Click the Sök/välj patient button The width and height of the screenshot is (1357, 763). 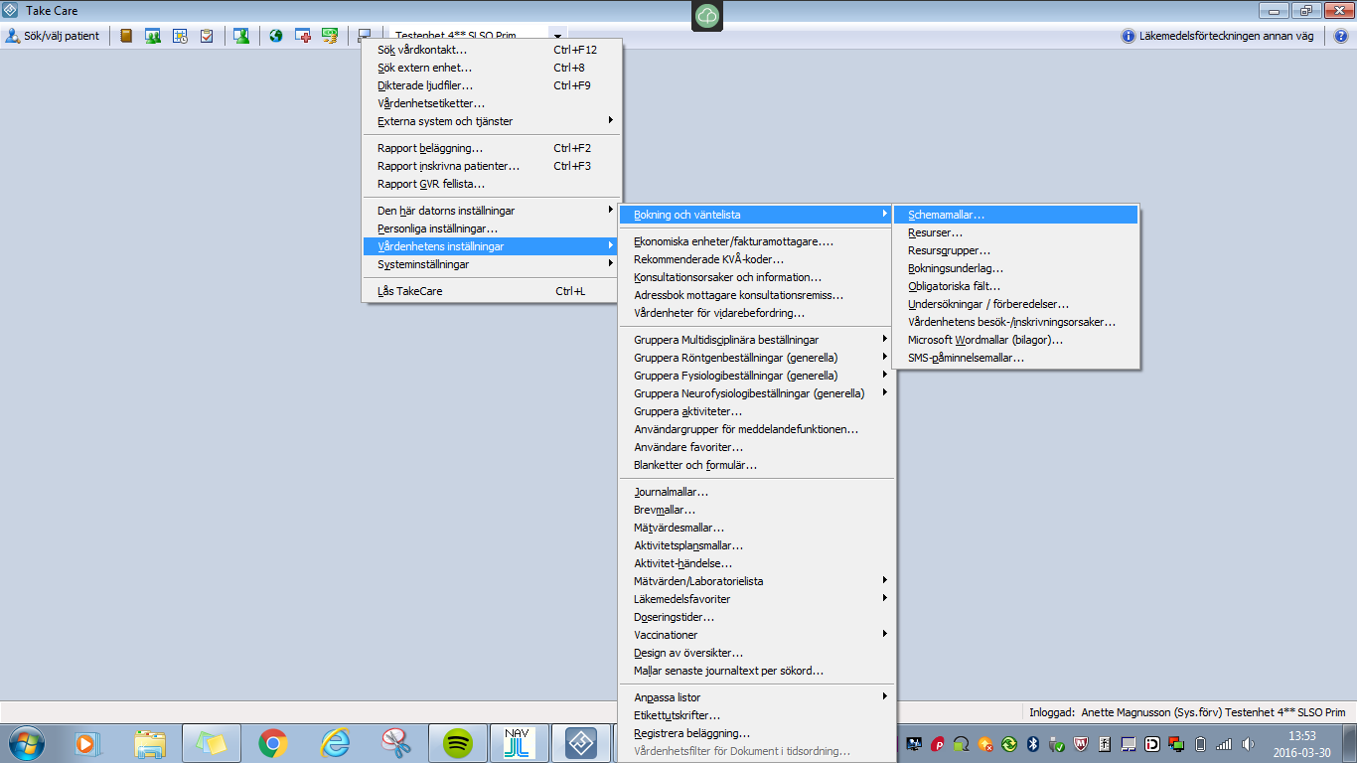pos(53,36)
